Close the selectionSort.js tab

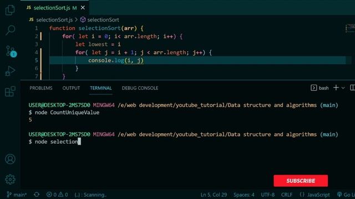click(x=83, y=8)
